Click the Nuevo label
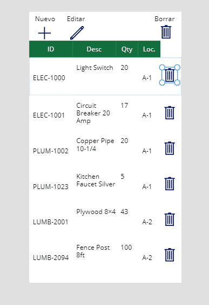Image resolution: width=209 pixels, height=305 pixels. click(x=45, y=19)
